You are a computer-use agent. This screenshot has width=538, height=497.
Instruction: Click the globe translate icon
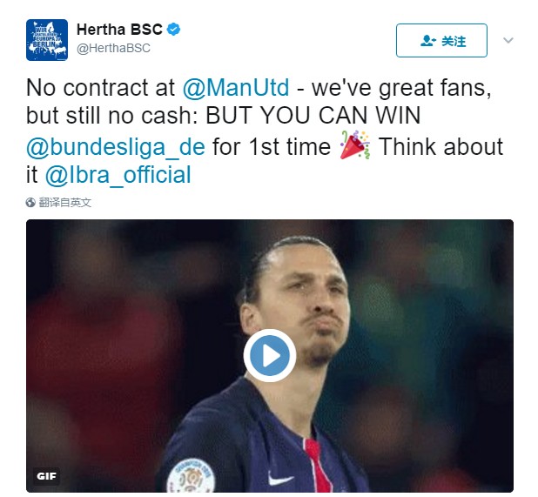(x=30, y=202)
